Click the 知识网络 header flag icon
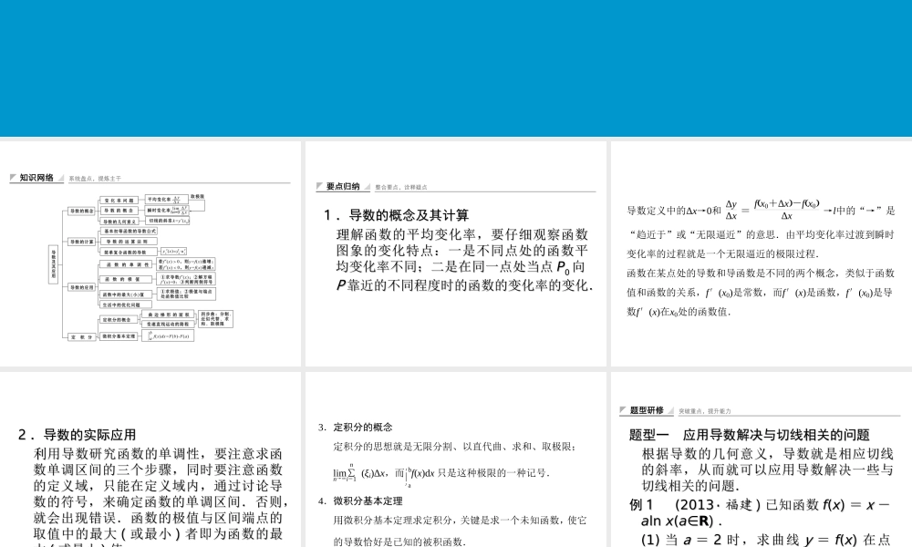 point(12,178)
